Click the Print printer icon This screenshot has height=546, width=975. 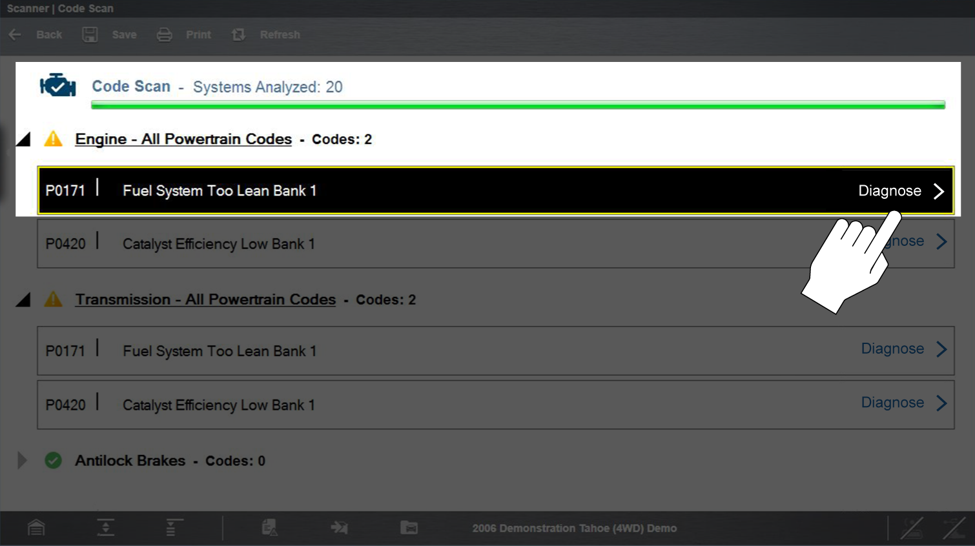tap(164, 35)
